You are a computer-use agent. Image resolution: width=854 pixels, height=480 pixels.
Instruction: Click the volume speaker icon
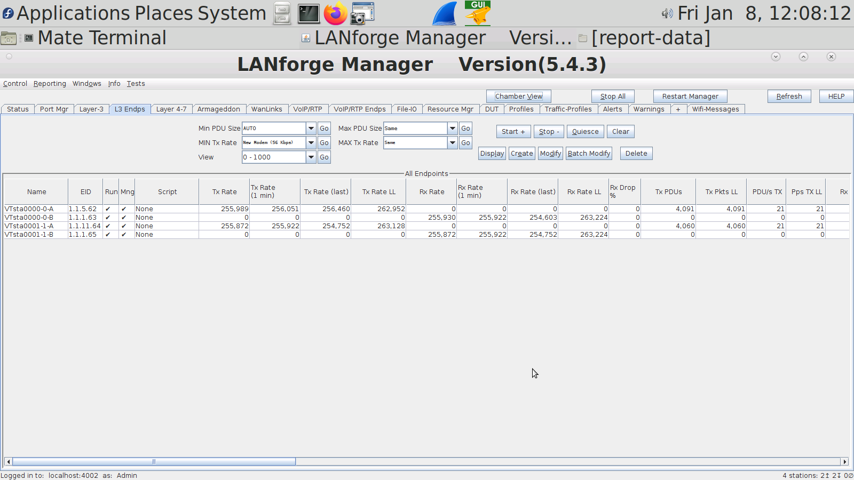pos(667,13)
